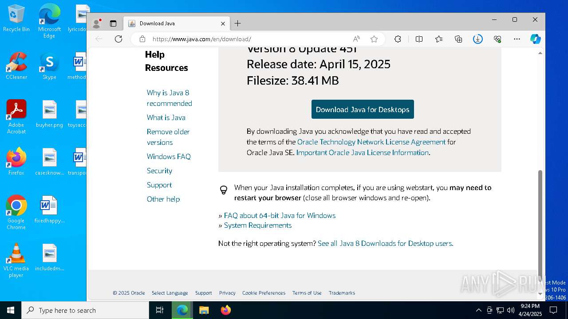This screenshot has width=568, height=319.
Task: Add page to favorites star icon
Action: tap(374, 39)
